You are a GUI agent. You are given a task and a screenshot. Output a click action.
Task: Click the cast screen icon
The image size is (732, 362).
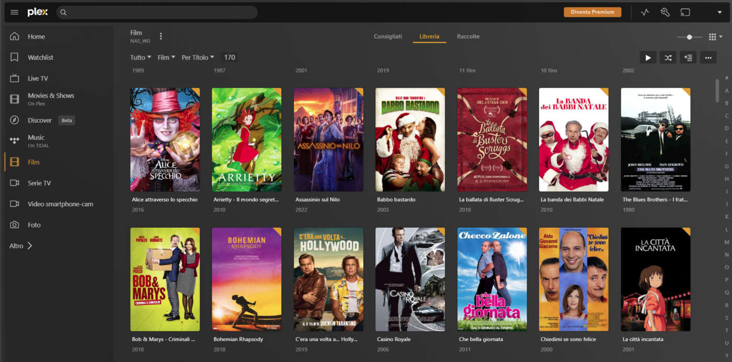click(x=685, y=13)
